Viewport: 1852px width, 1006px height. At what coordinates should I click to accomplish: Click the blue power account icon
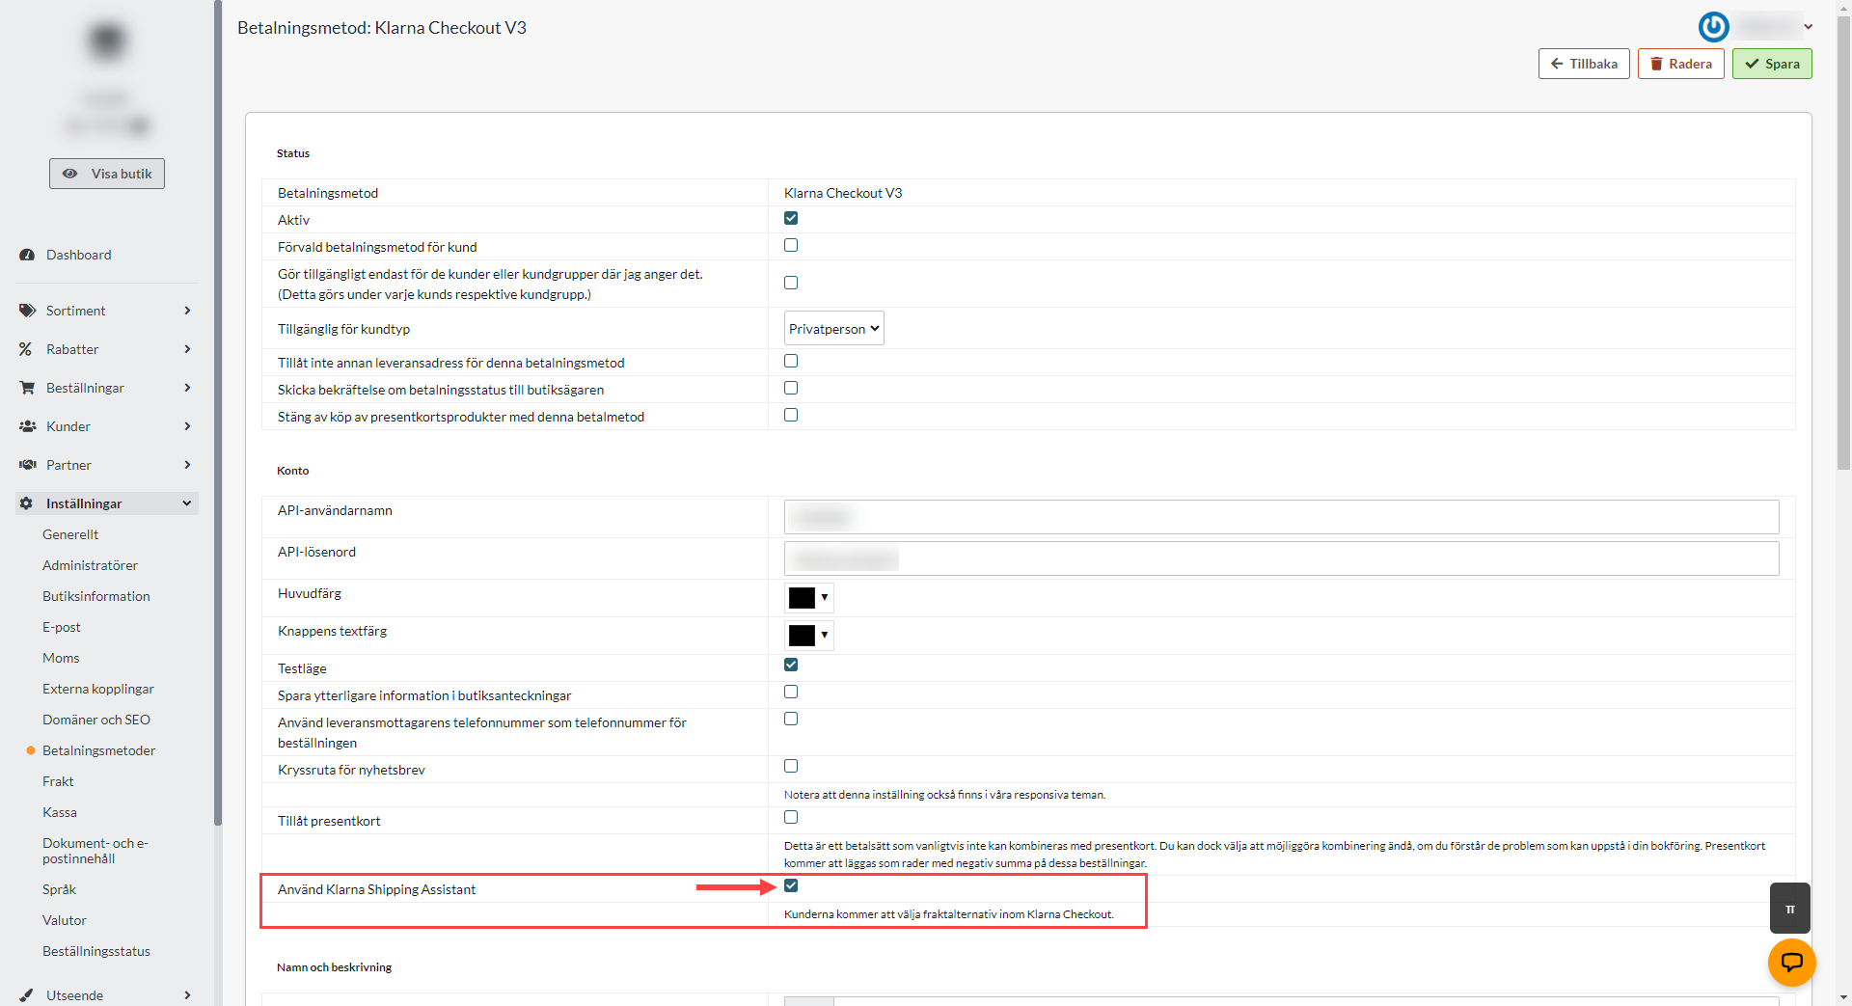tap(1714, 26)
